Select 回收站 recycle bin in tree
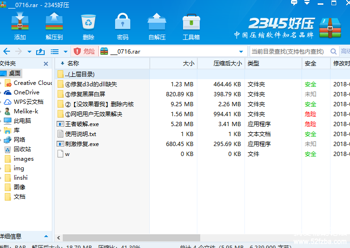Image resolution: width=350 pixels, height=248 pixels. click(x=18, y=149)
